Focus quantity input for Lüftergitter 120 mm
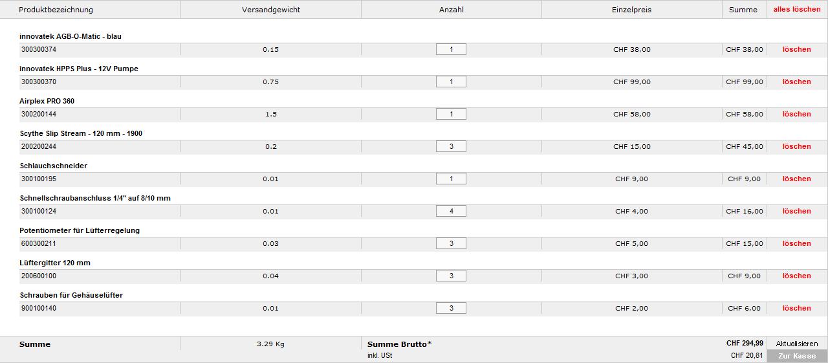The height and width of the screenshot is (363, 828). click(451, 276)
